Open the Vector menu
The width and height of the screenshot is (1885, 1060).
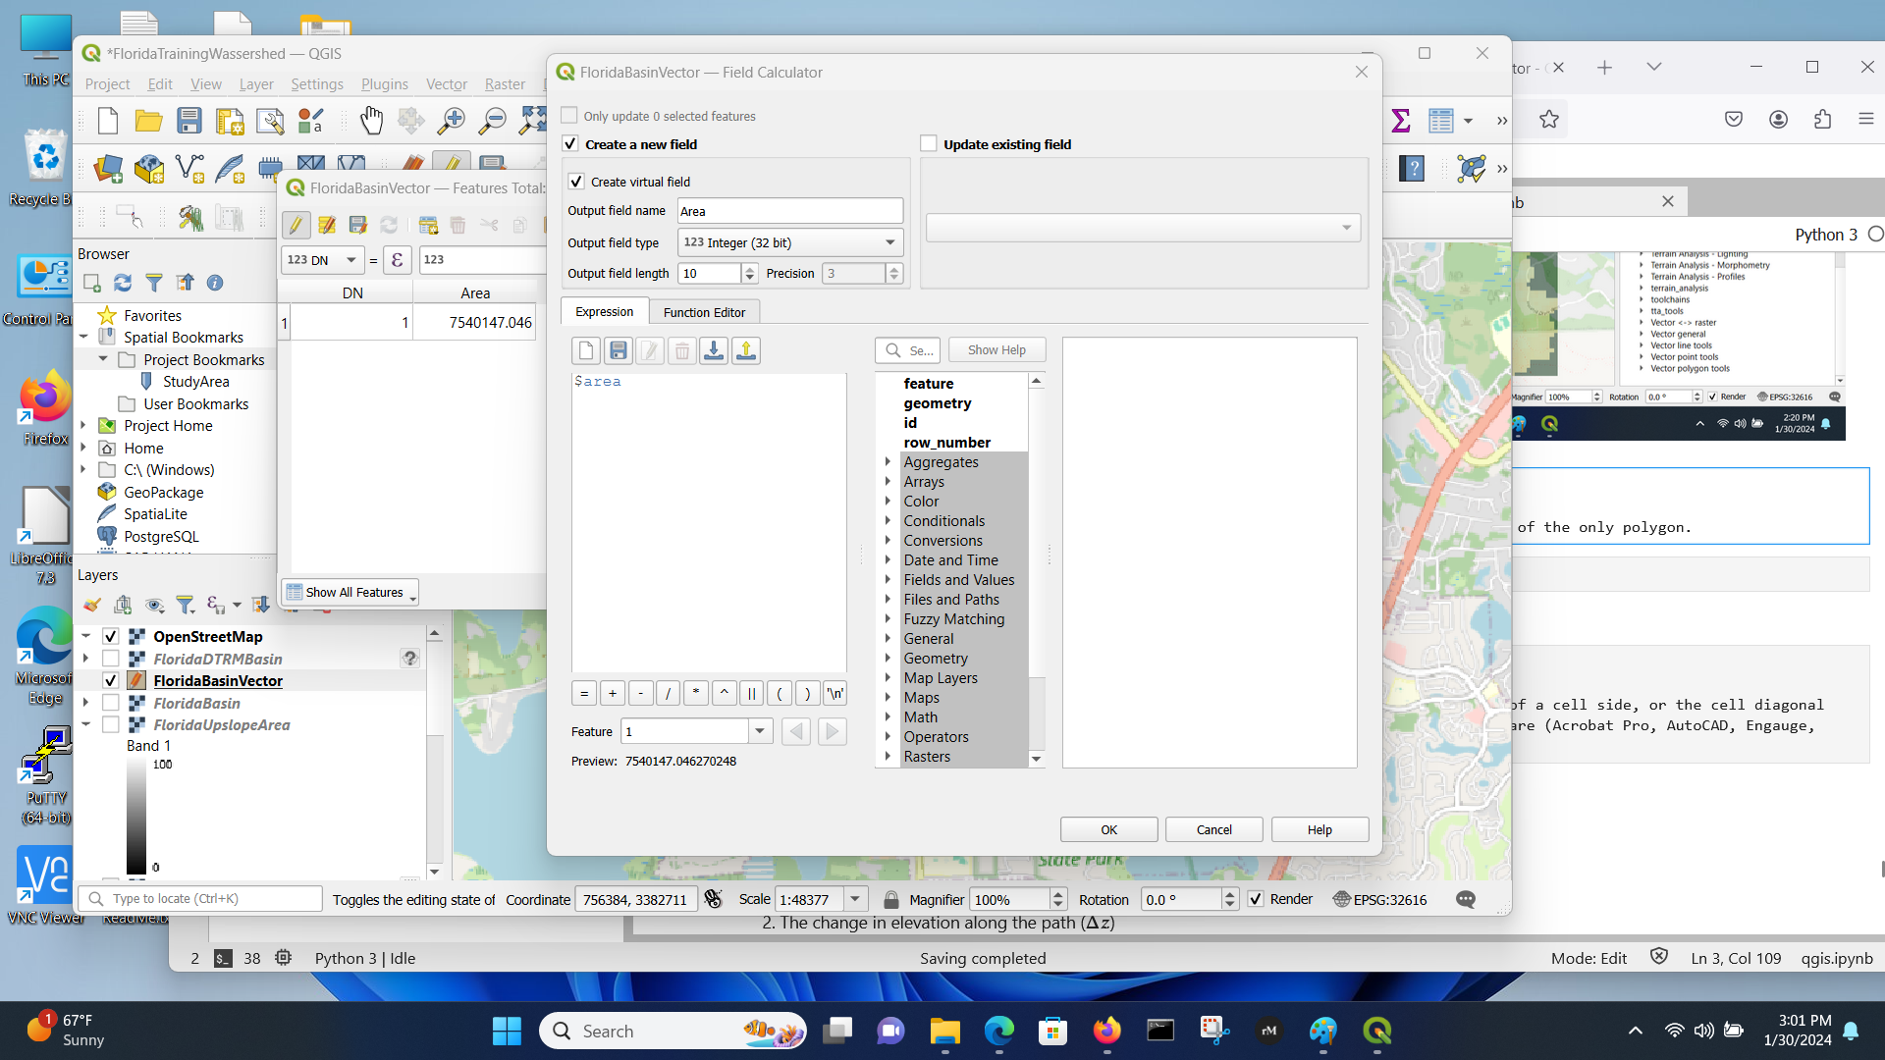(x=446, y=84)
